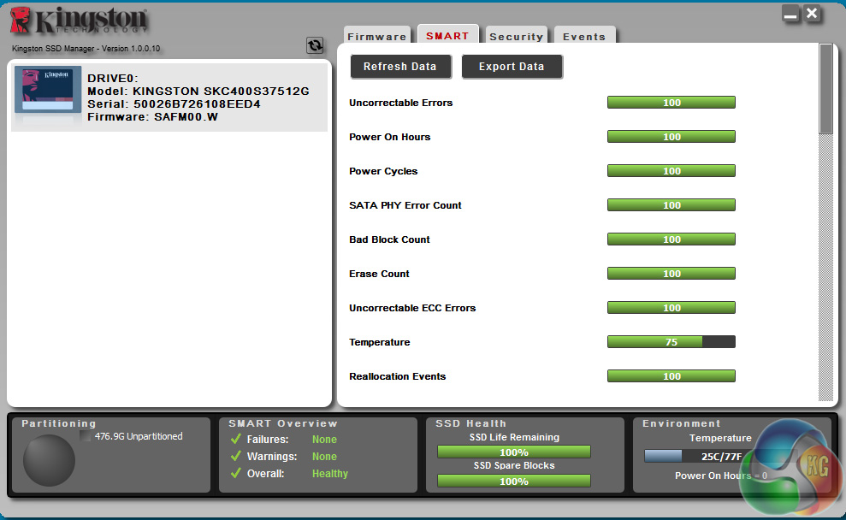Click the 'Power On Hours = 0' text

721,476
